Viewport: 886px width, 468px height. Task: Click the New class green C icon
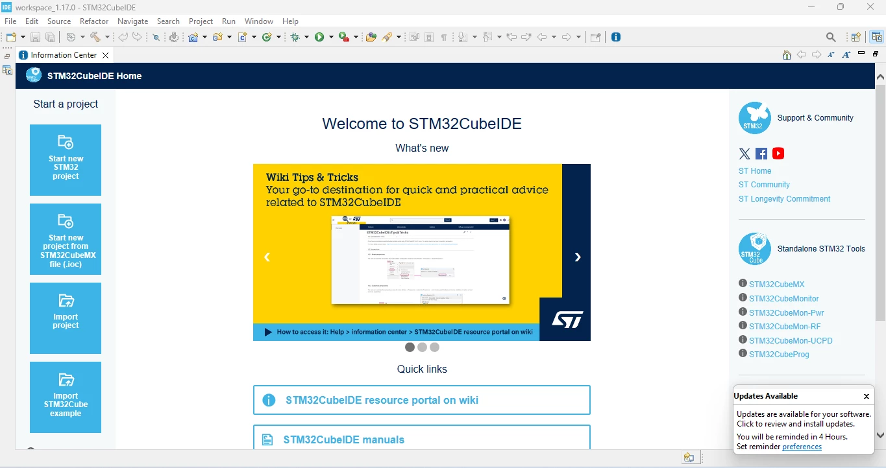click(x=267, y=38)
